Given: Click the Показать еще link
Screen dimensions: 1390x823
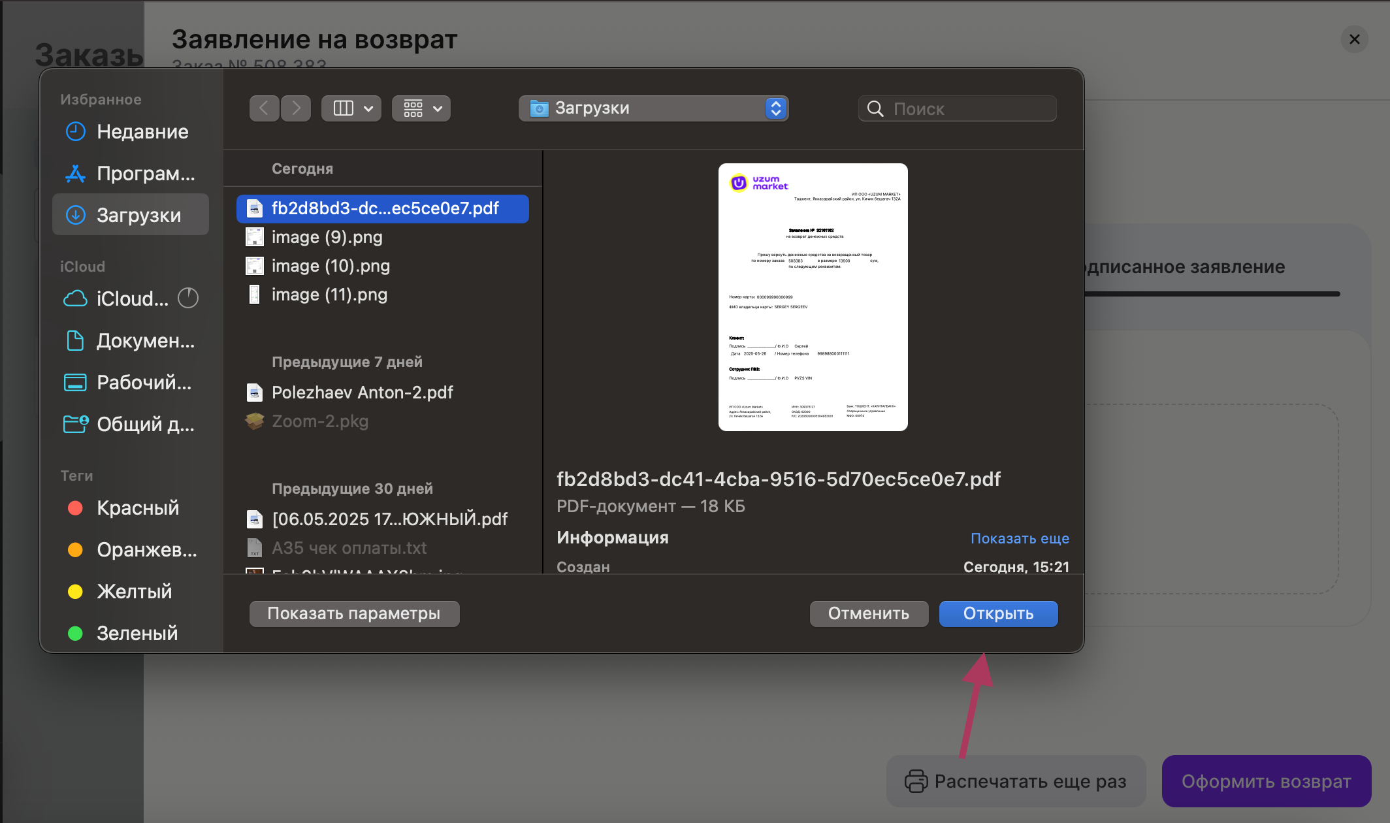Looking at the screenshot, I should point(1019,538).
